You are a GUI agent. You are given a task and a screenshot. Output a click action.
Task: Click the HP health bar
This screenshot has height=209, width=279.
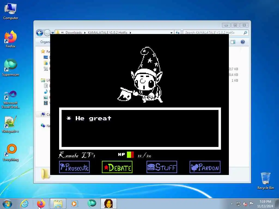130,155
